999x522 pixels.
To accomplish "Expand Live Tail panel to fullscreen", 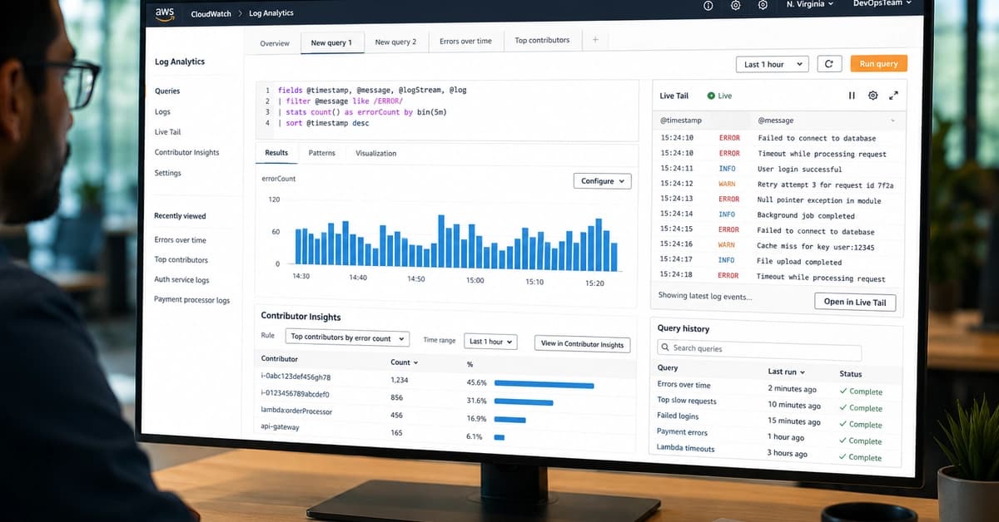I will tap(893, 96).
